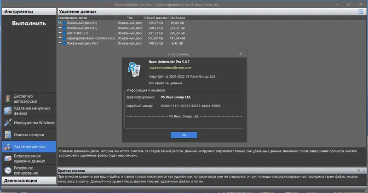Click the unrecoverable delete icon
Image resolution: width=368 pixels, height=193 pixels.
pyautogui.click(x=8, y=158)
